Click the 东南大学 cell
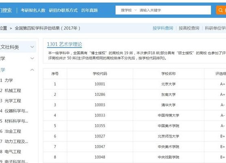Image resolution: width=226 pixels, height=163 pixels. point(168,95)
